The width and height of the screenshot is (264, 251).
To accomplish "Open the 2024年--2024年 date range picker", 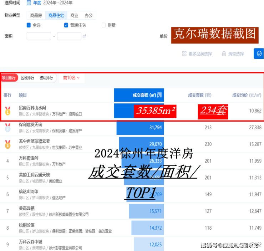I will (x=57, y=3).
